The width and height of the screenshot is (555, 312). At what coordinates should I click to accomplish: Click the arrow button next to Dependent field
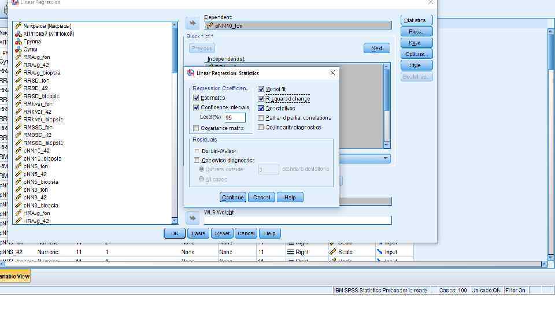pyautogui.click(x=193, y=23)
